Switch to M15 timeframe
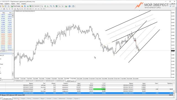 pos(28,9)
